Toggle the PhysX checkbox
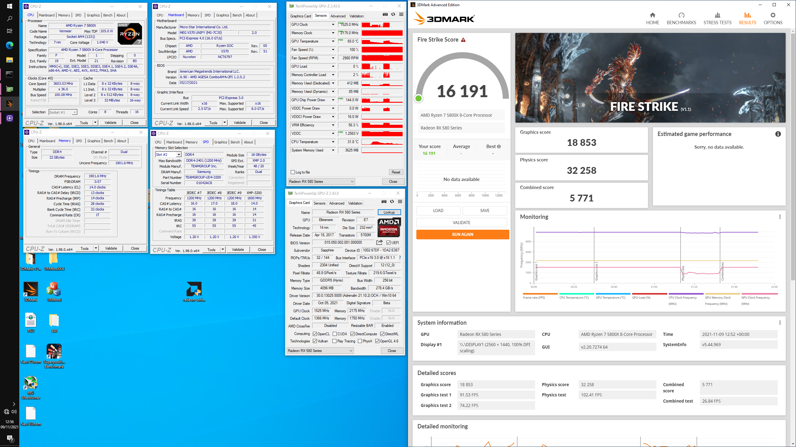The height and width of the screenshot is (447, 796). coord(360,341)
